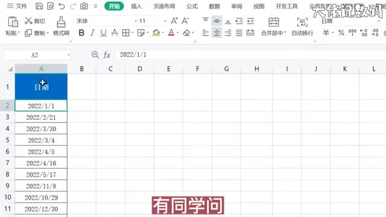Toggle Italic formatting
Viewport: 386px width, 217px height.
tap(92, 33)
